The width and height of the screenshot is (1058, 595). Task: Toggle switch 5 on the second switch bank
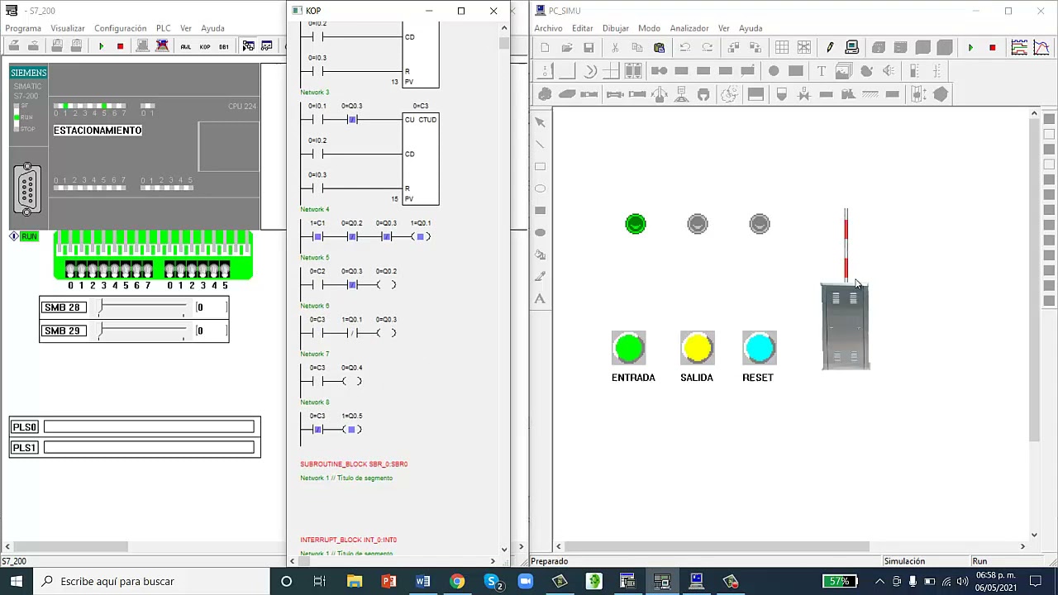click(225, 270)
